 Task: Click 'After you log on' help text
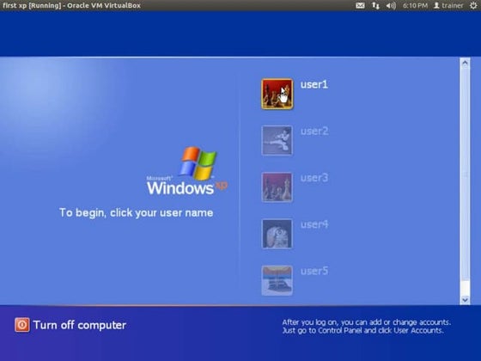pyautogui.click(x=366, y=327)
